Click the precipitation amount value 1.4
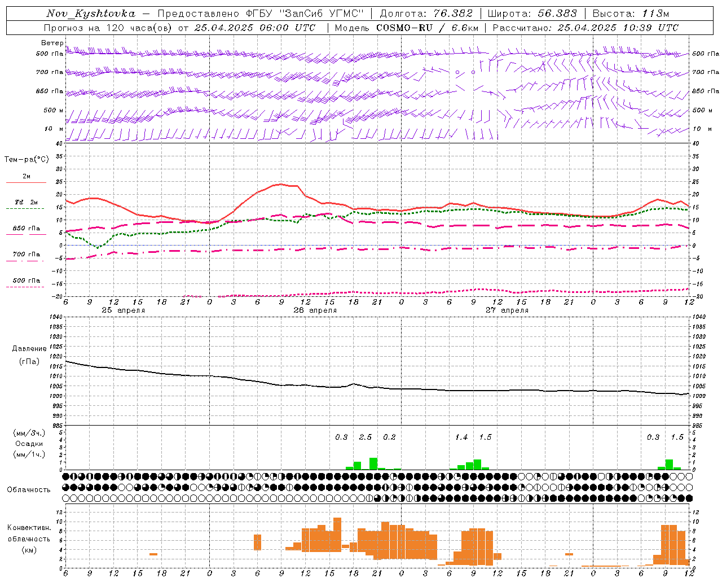This screenshot has width=722, height=578. (x=461, y=437)
